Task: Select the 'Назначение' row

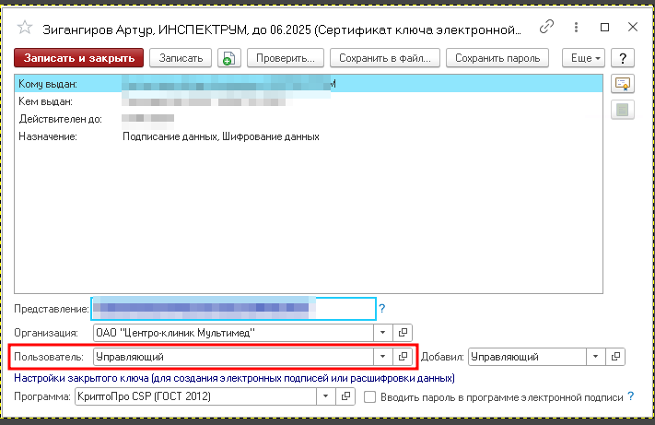Action: (x=309, y=136)
